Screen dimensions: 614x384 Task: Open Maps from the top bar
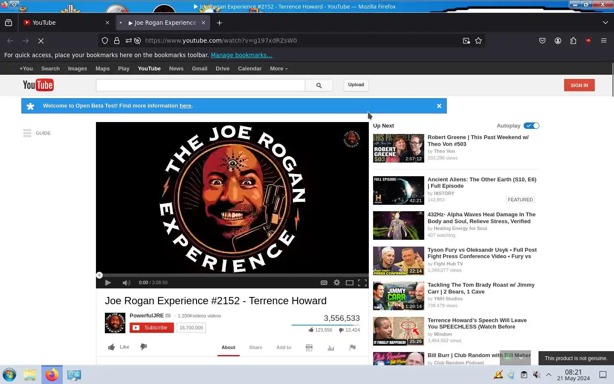coord(102,68)
